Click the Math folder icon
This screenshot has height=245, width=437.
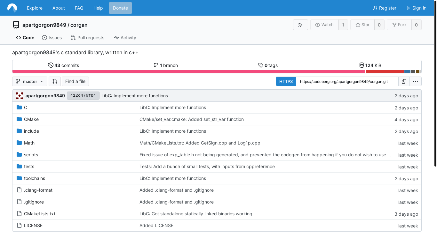tap(19, 143)
